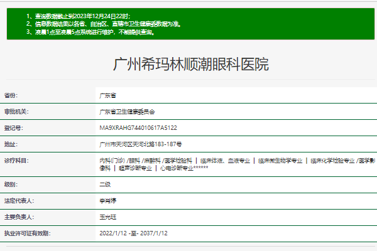
Task: Click the 地址 label
Action: point(11,144)
